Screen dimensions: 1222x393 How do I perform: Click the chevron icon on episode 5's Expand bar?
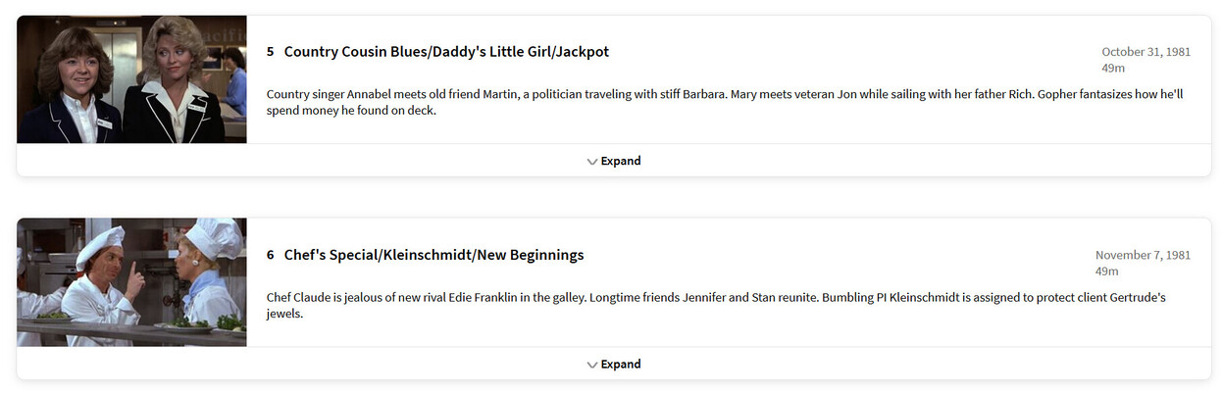click(591, 162)
